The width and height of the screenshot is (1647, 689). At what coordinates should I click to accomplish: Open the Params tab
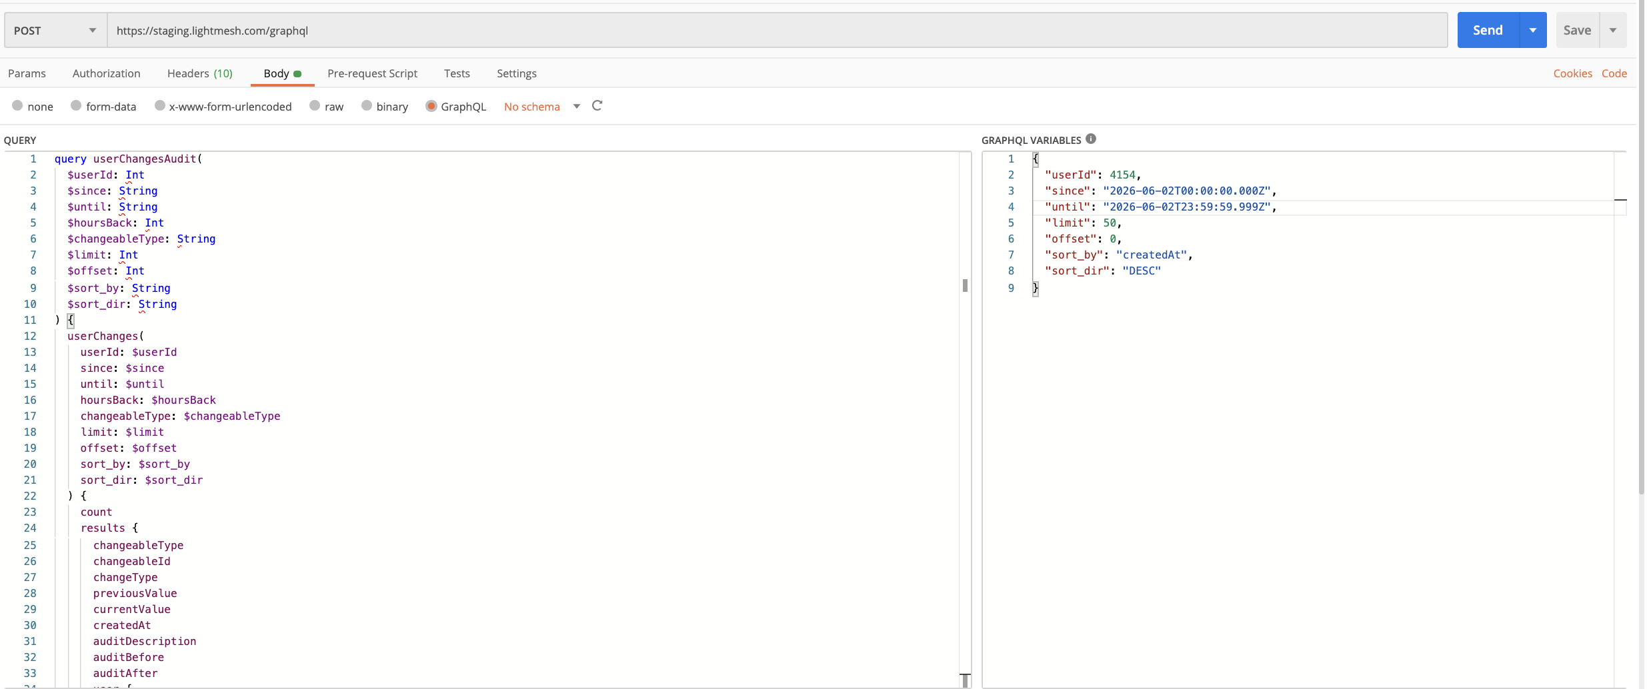27,73
